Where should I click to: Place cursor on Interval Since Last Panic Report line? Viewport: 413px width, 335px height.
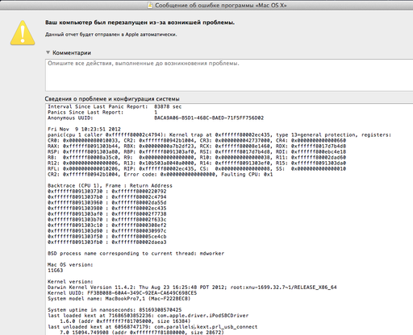(x=115, y=106)
